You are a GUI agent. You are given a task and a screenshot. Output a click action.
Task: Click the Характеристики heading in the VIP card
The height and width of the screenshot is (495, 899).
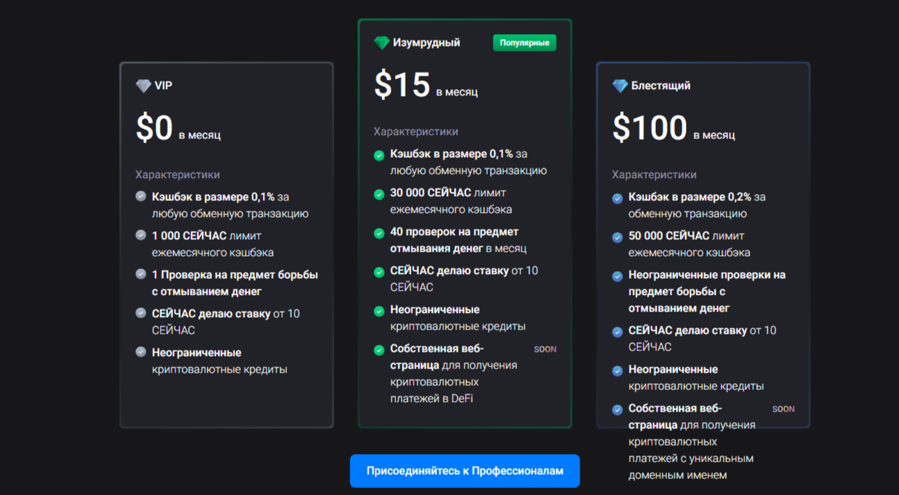(177, 175)
